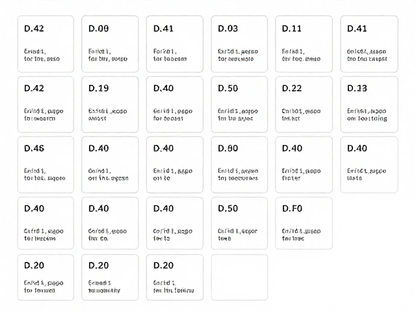416x312 pixels.
Task: Select the D.22 card
Action: pos(304,105)
